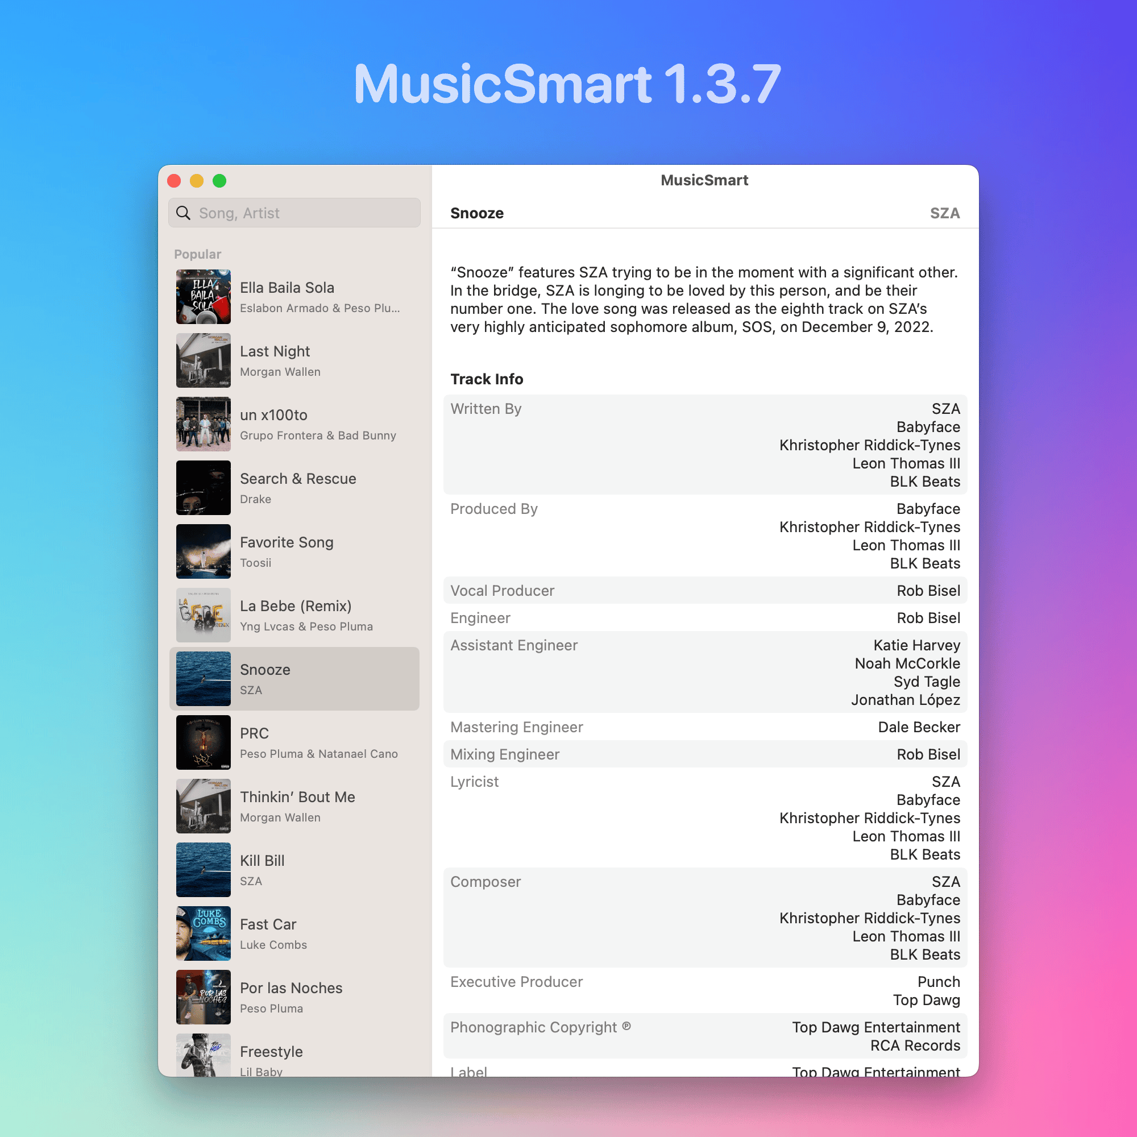The width and height of the screenshot is (1137, 1137).
Task: Click the Mixing Engineer label
Action: coord(505,754)
